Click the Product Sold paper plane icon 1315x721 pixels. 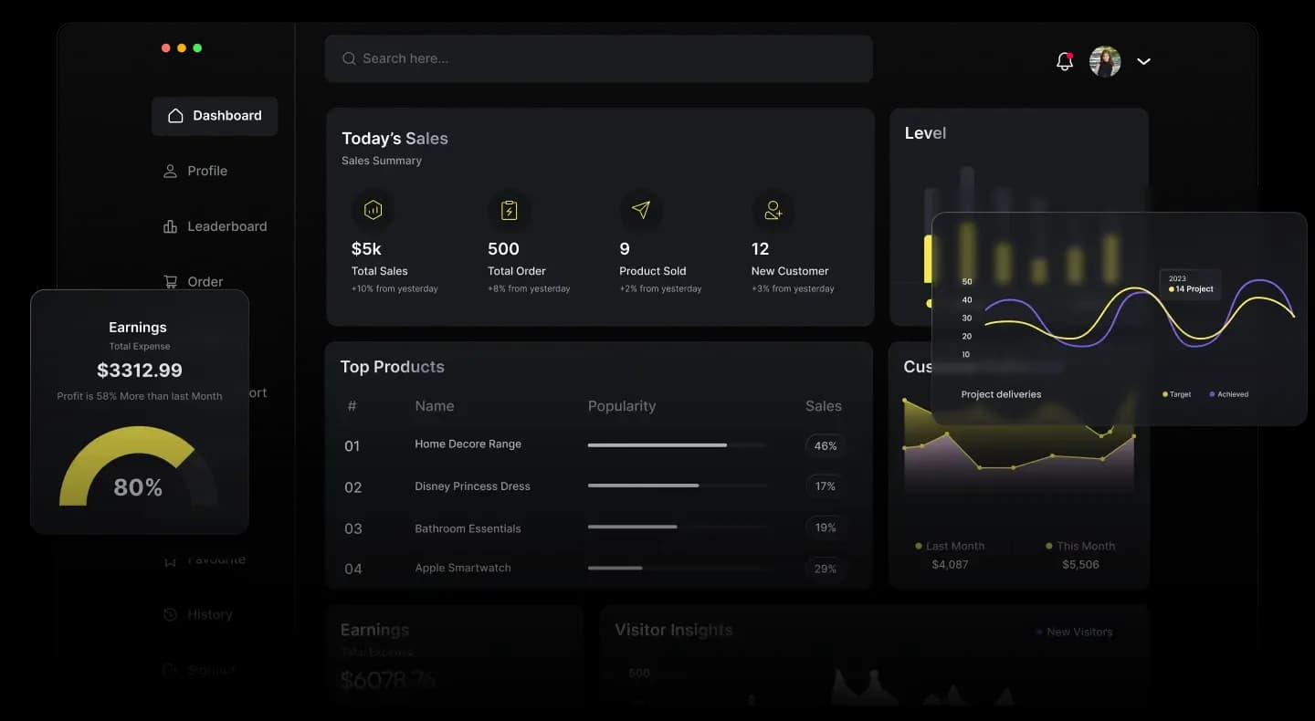coord(641,210)
